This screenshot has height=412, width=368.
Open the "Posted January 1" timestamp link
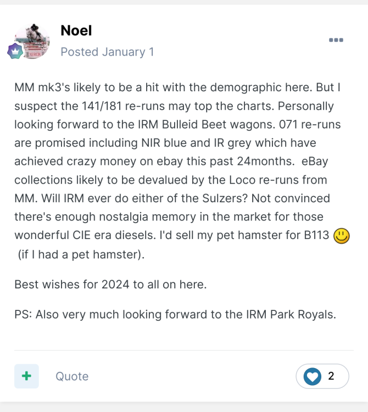107,52
